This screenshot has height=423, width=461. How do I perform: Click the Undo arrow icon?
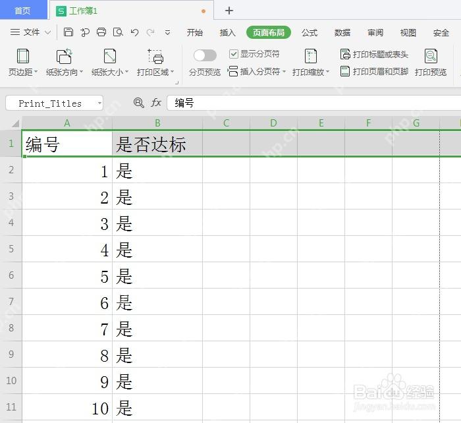(134, 32)
